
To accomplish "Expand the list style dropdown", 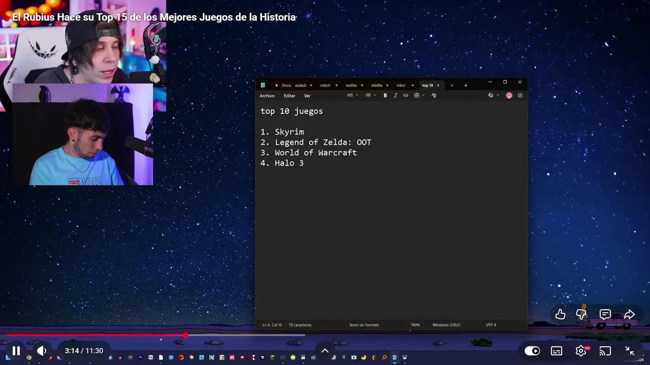I will click(371, 95).
